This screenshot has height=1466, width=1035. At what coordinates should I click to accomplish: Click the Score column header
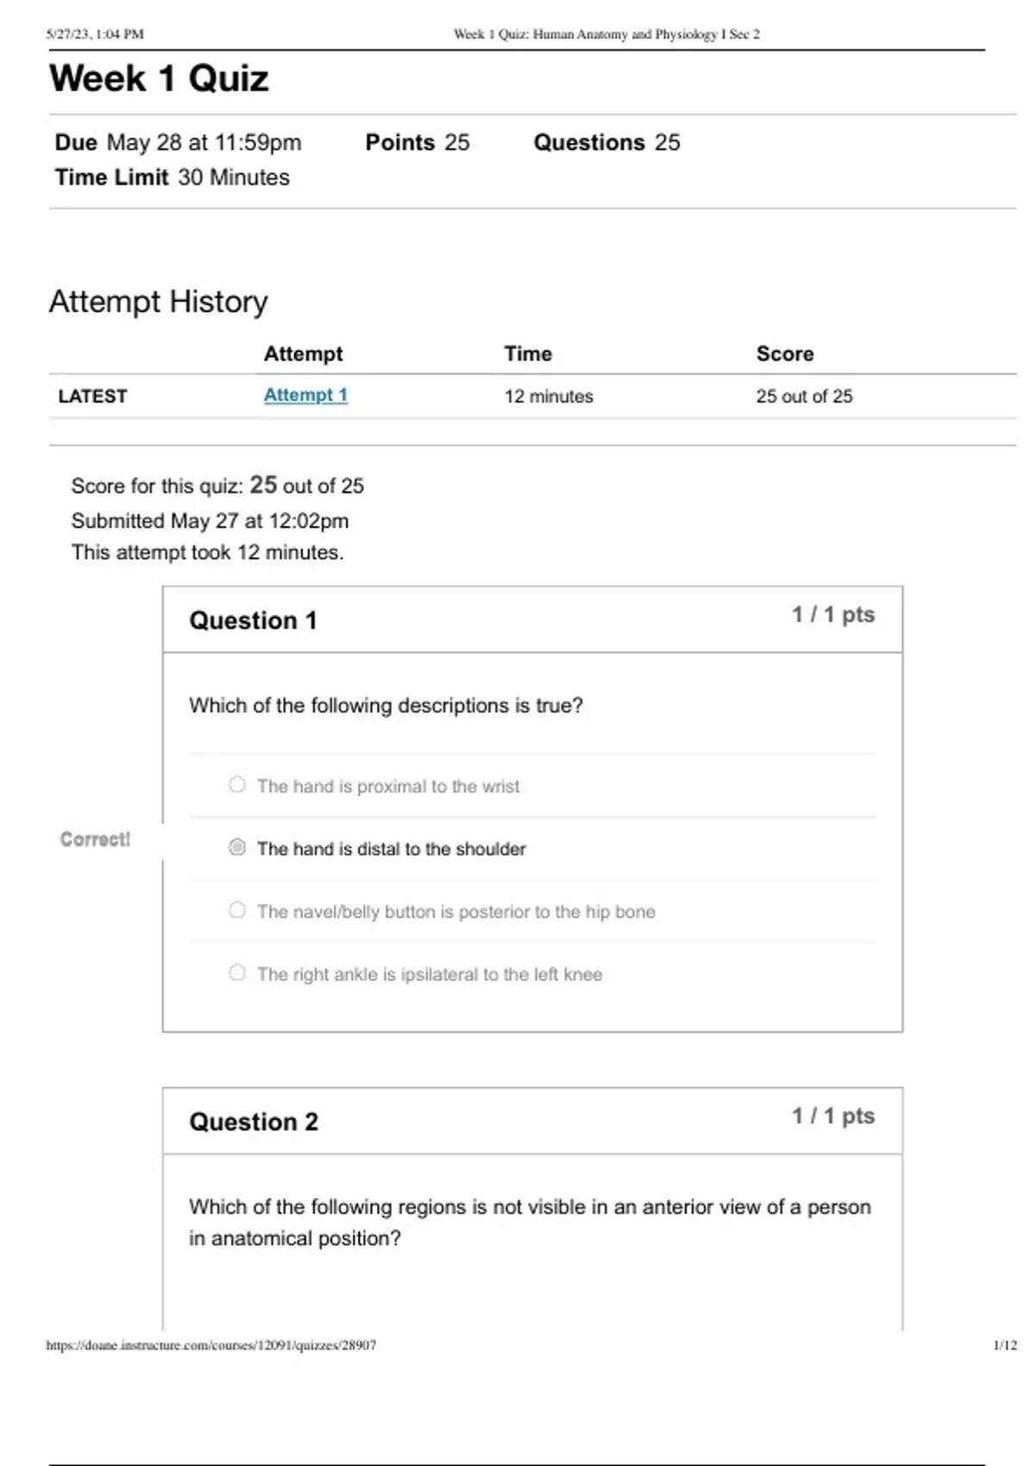pyautogui.click(x=785, y=354)
